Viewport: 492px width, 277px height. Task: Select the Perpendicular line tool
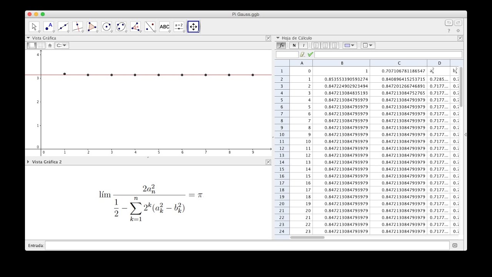(x=78, y=27)
